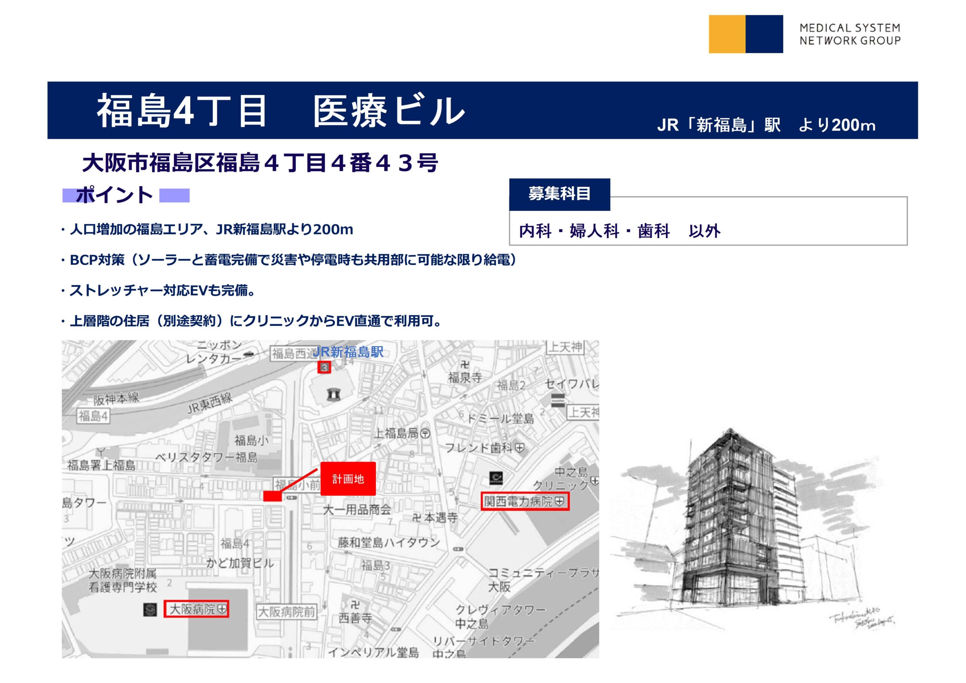This screenshot has width=966, height=683.
Task: Click the navy square in the logo
Action: [x=764, y=34]
